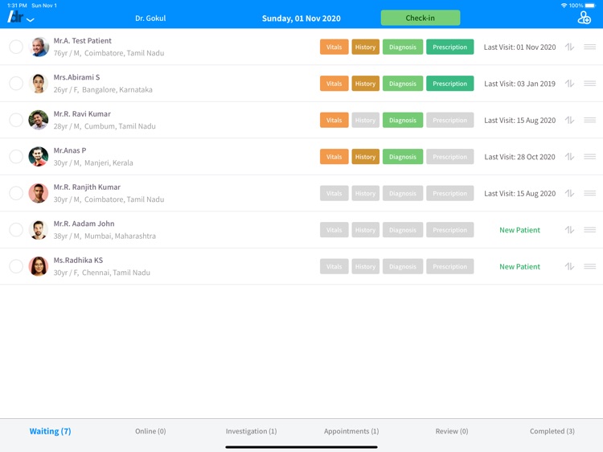Image resolution: width=603 pixels, height=452 pixels.
Task: Open Prescription for Mr.A. Test Patient
Action: point(450,47)
